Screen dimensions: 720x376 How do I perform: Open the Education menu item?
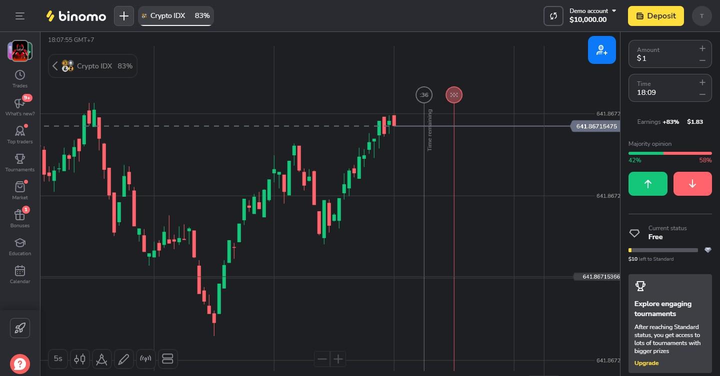click(x=20, y=246)
